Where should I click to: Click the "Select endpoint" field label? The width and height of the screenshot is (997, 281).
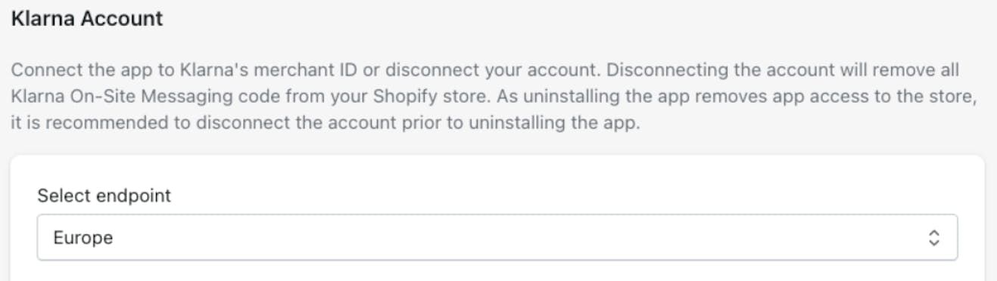104,196
